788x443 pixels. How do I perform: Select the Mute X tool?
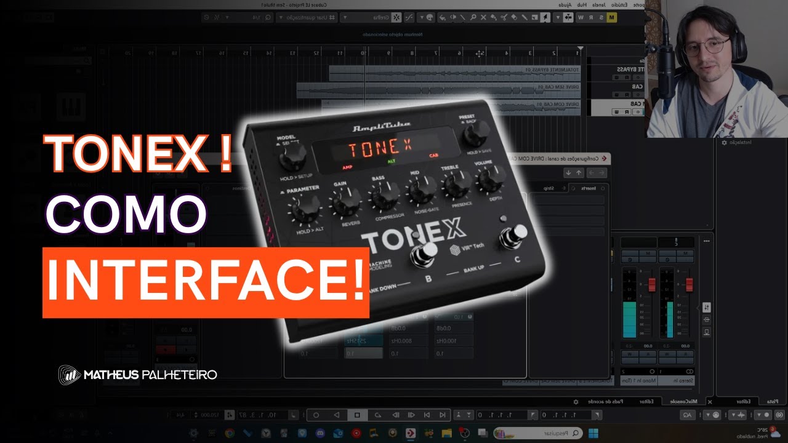coord(483,17)
